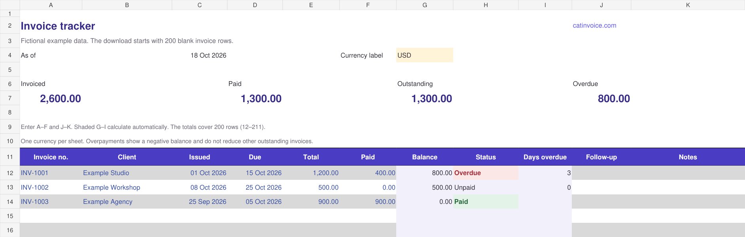Select row 13 header
This screenshot has width=745, height=237.
(10, 187)
